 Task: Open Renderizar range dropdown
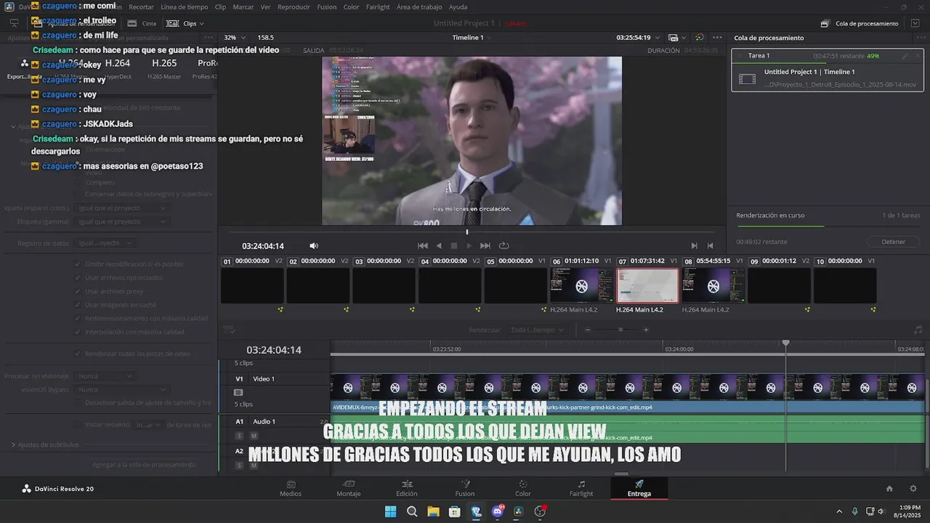coord(538,330)
